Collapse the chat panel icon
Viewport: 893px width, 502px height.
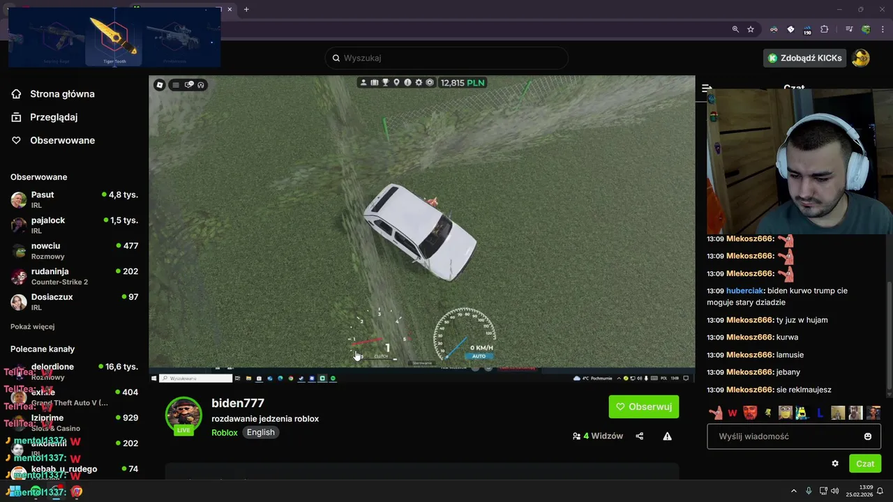pos(706,88)
